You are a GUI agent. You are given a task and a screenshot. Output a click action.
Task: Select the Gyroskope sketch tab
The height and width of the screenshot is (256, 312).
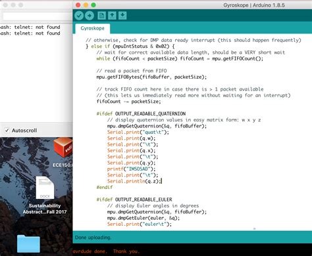tap(92, 28)
